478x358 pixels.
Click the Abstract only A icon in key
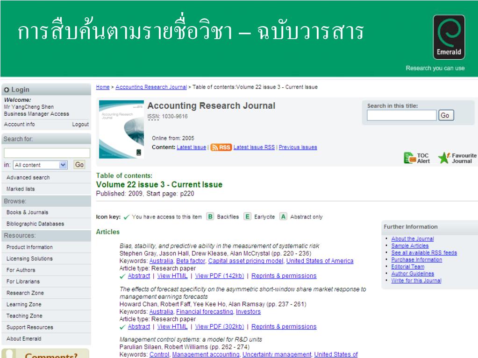point(283,217)
